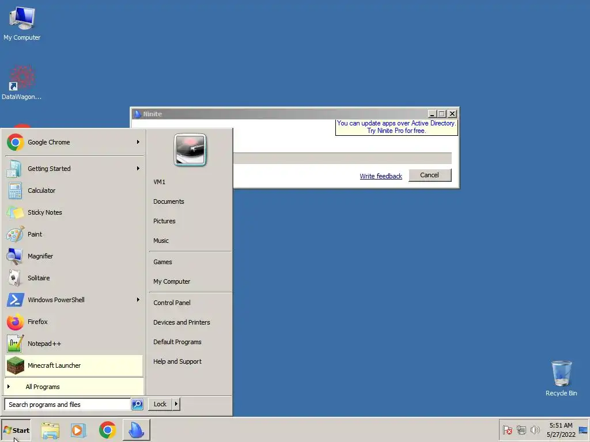Open Windows PowerShell
This screenshot has height=442, width=590.
(74, 300)
